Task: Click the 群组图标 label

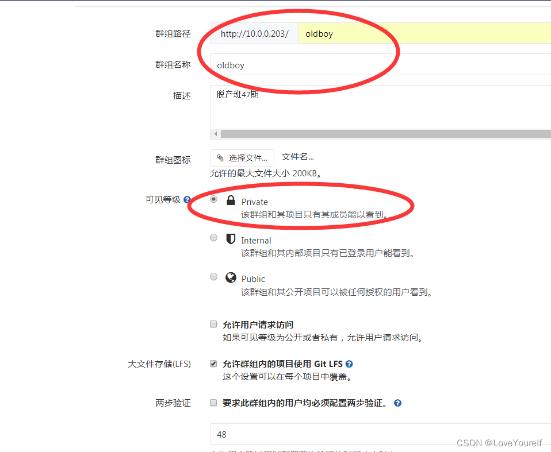Action: (173, 160)
